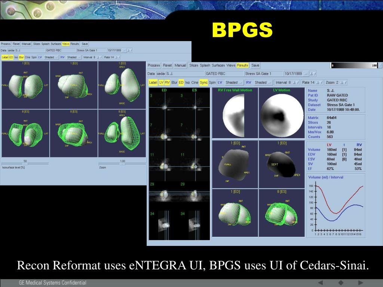Enable Blur in the front Results window
Image resolution: width=383 pixels, height=287 pixels.
tap(174, 83)
